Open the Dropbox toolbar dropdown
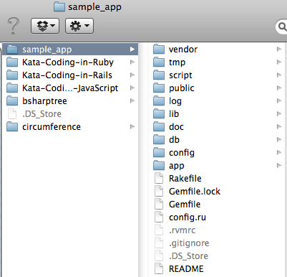This screenshot has height=277, width=287. click(x=45, y=26)
